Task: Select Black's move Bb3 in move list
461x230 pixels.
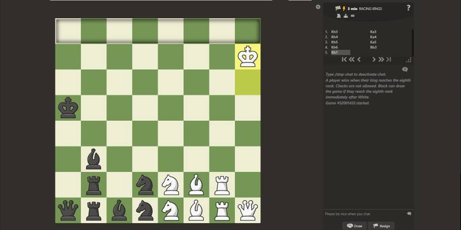Action: click(x=373, y=47)
